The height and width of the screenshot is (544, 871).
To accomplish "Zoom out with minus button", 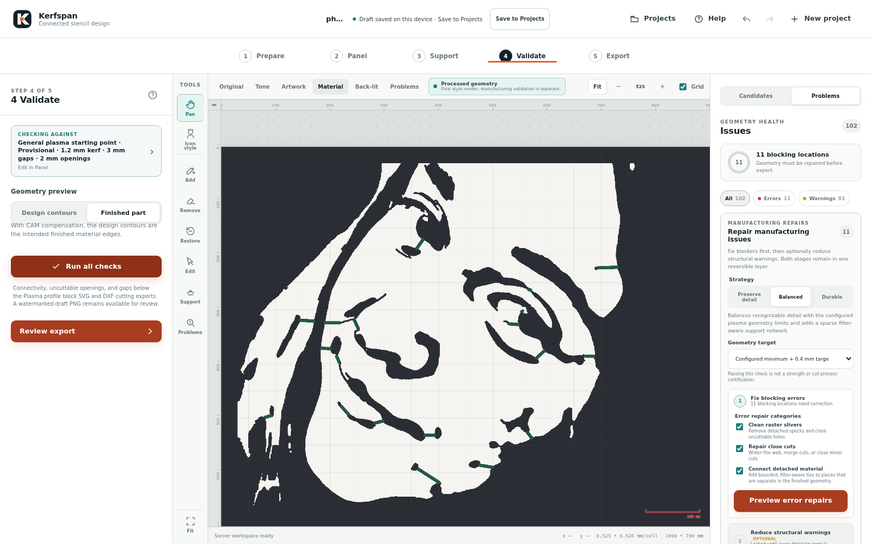I will (618, 86).
